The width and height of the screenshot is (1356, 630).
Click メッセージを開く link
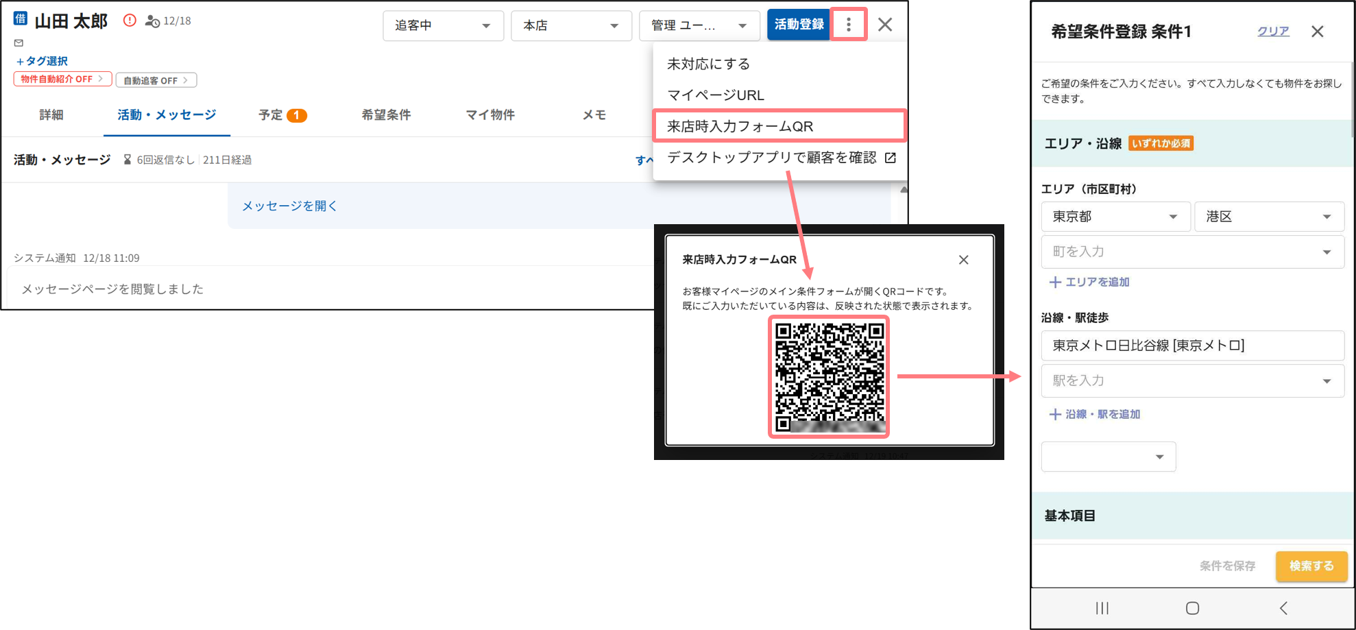tap(289, 206)
